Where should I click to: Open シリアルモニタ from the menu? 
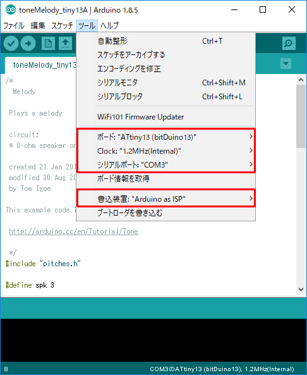[166, 83]
